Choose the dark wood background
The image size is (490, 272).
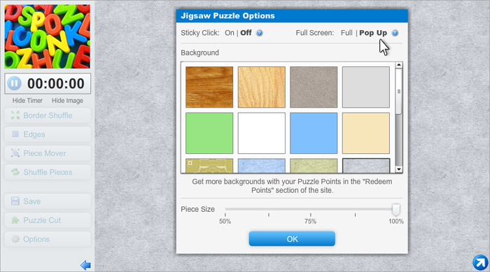pyautogui.click(x=209, y=87)
